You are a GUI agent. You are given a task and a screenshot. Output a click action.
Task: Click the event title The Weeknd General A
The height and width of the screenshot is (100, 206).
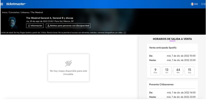pos(49,18)
